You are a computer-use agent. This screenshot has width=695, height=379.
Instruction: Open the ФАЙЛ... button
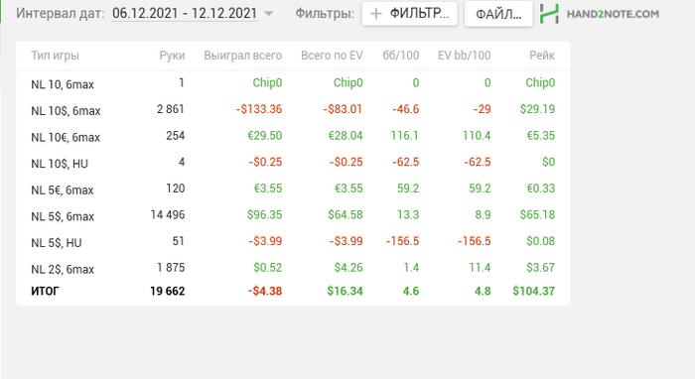498,14
